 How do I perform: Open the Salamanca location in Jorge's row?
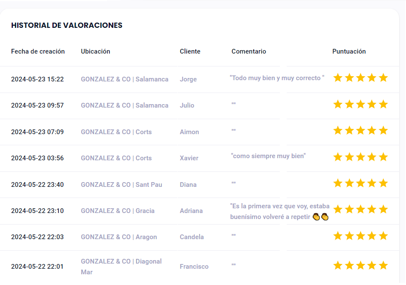(124, 79)
